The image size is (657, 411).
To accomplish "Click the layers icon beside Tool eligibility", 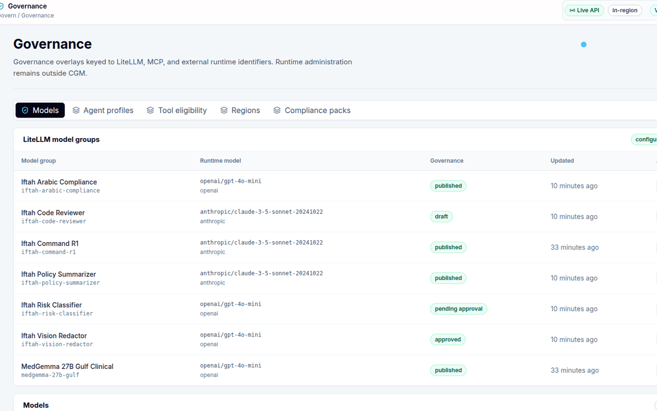I will tap(150, 110).
